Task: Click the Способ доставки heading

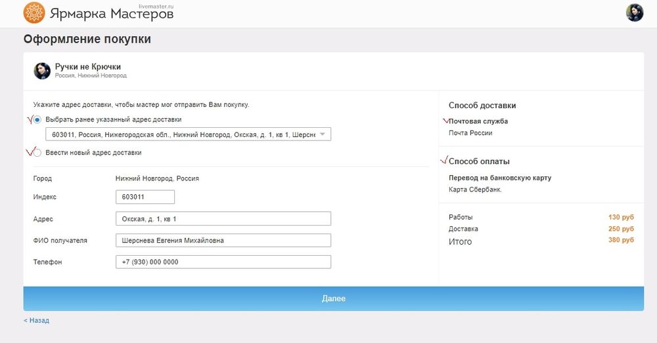Action: point(482,105)
